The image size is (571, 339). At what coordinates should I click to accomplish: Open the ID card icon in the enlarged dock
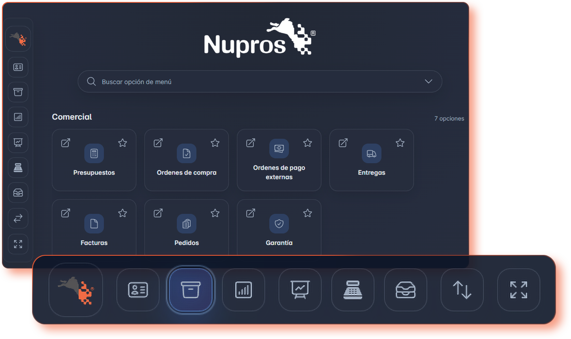click(x=138, y=290)
